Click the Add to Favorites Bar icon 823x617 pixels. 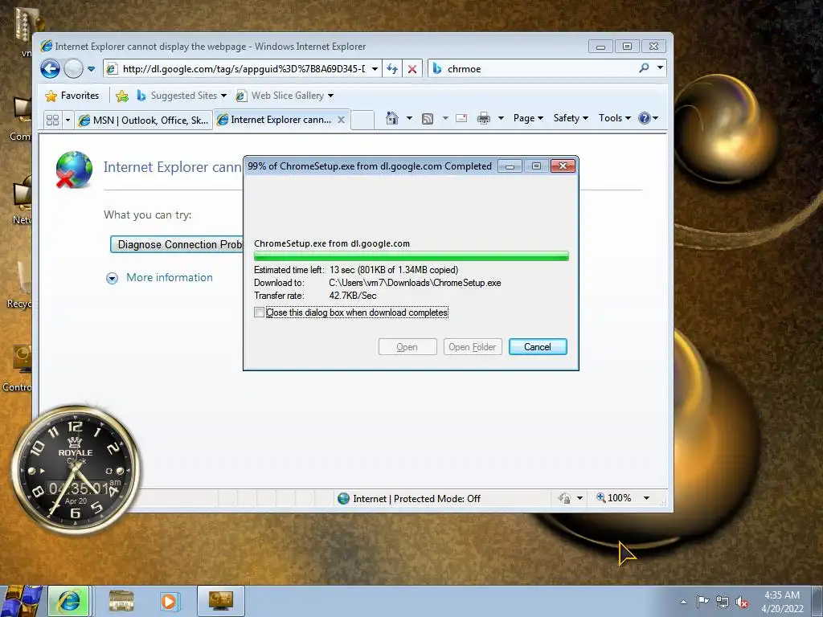[x=122, y=96]
